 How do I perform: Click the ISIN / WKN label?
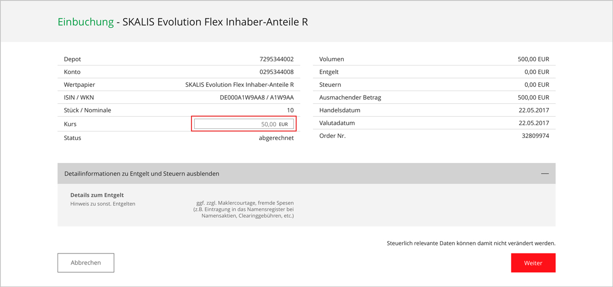(x=79, y=98)
